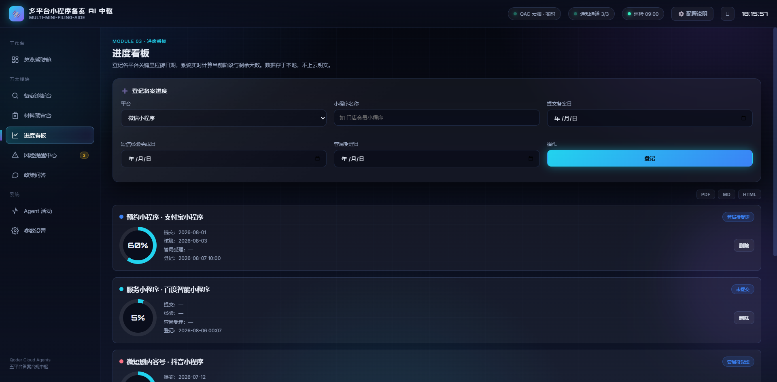Select 进度看板 in sidebar
This screenshot has height=382, width=777.
click(x=50, y=135)
